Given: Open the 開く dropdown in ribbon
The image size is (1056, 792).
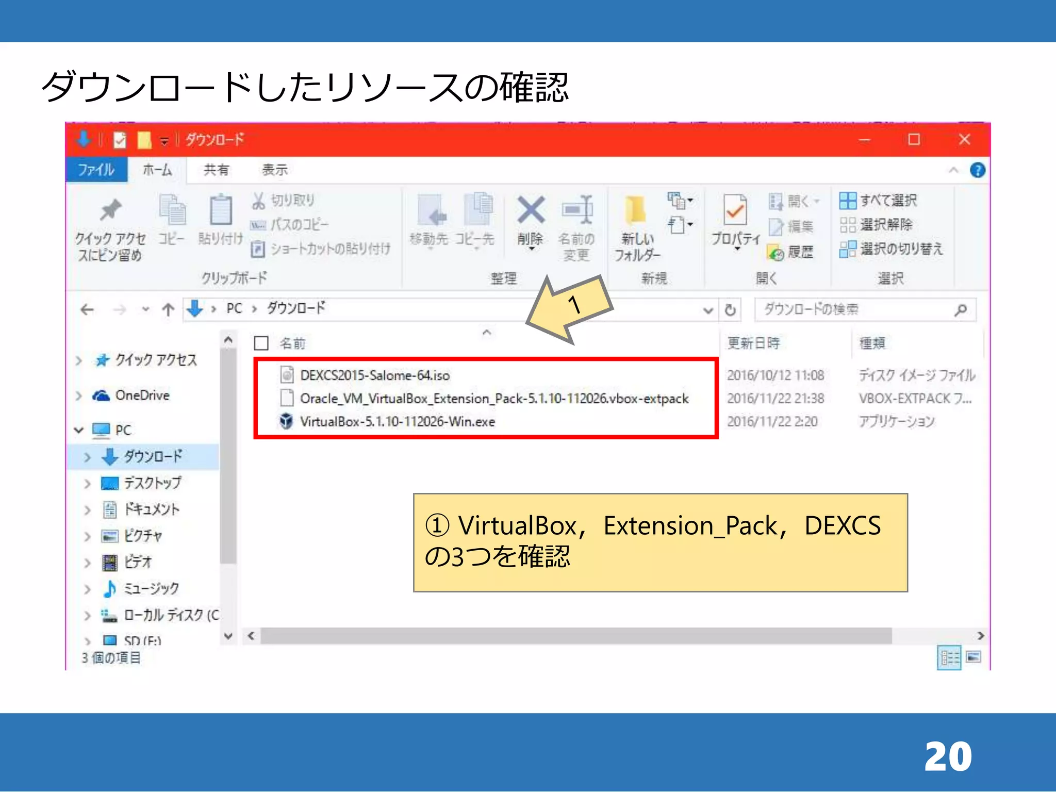Looking at the screenshot, I should pos(794,201).
